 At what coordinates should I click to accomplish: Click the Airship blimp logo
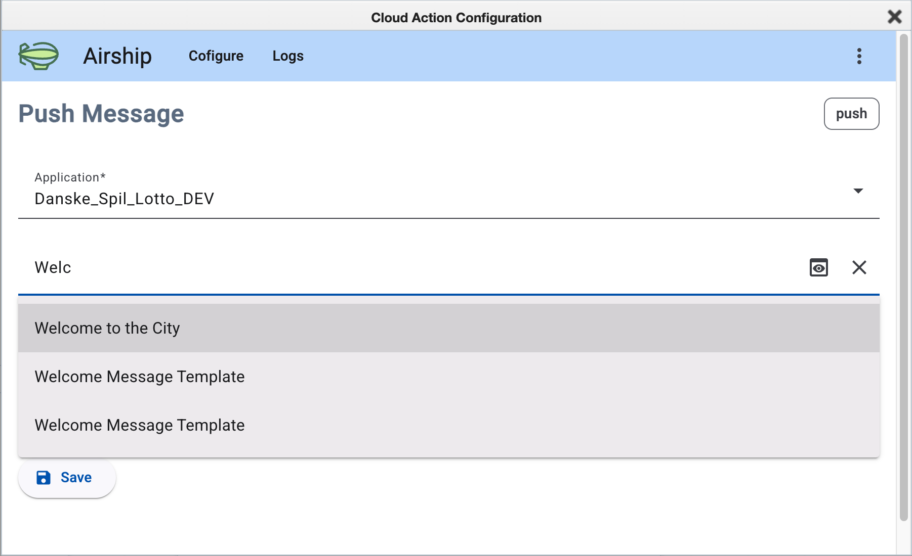tap(38, 56)
